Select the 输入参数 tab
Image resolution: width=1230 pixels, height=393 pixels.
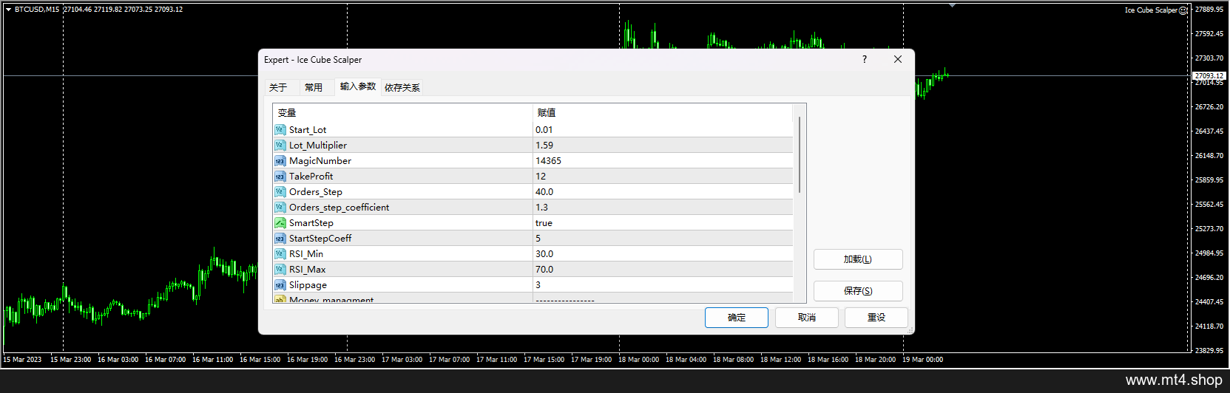coord(358,86)
